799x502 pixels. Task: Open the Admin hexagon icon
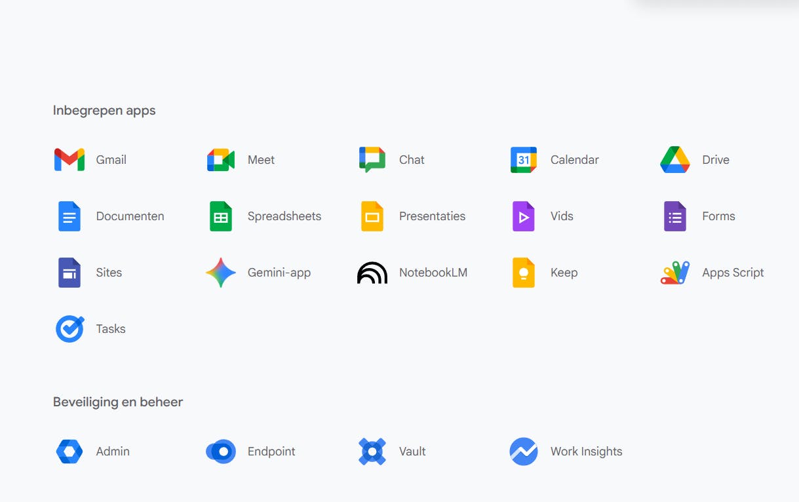69,452
